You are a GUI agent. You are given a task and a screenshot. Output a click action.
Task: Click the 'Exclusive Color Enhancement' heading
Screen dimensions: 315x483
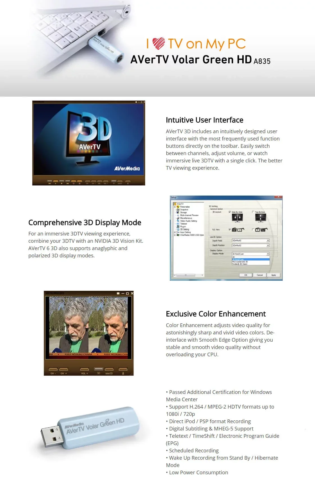(216, 314)
